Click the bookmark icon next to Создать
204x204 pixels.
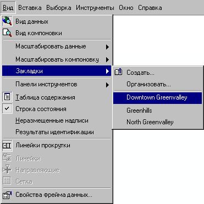[x=118, y=72]
